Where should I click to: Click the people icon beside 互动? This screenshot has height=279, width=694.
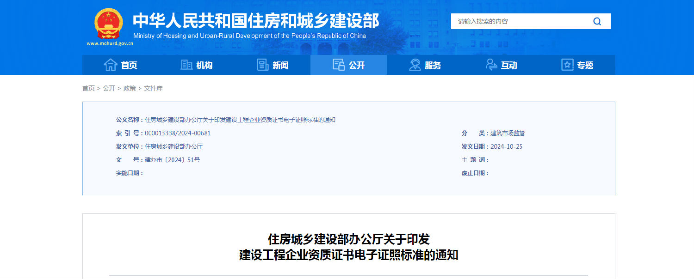(490, 65)
